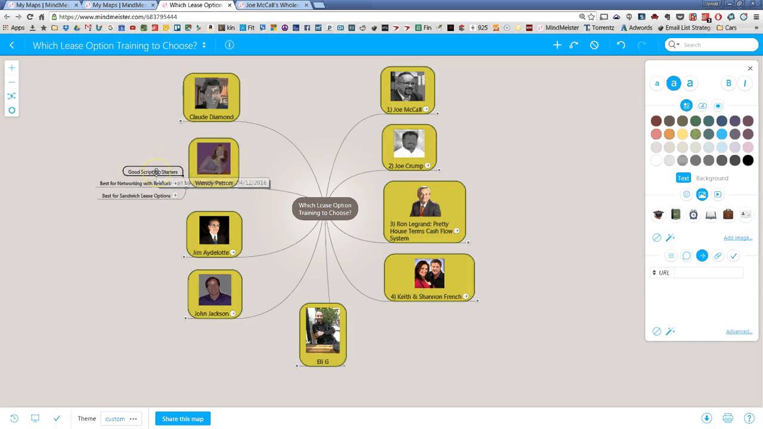Select the Which Lease Option browser tab
The height and width of the screenshot is (429, 763).
click(x=196, y=5)
